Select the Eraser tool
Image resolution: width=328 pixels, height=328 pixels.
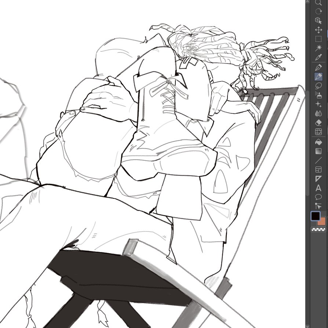click(x=318, y=123)
